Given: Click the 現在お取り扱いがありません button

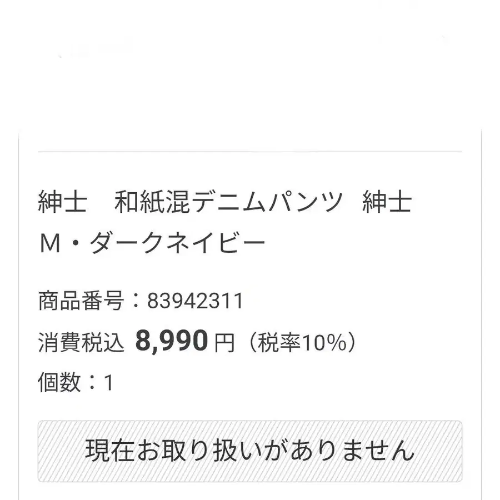Looking at the screenshot, I should pyautogui.click(x=249, y=451).
